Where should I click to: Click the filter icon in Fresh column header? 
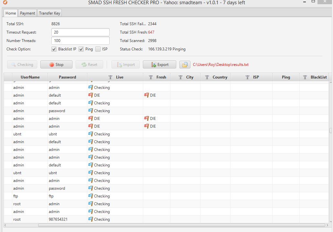click(x=151, y=77)
